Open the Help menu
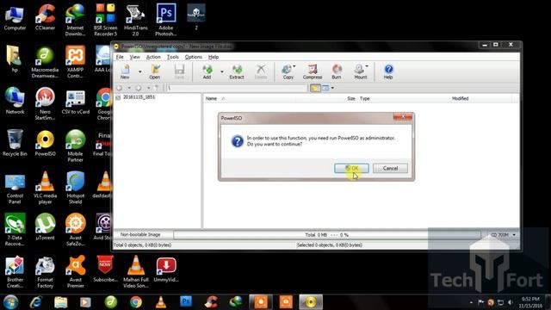Image resolution: width=551 pixels, height=310 pixels. point(214,57)
